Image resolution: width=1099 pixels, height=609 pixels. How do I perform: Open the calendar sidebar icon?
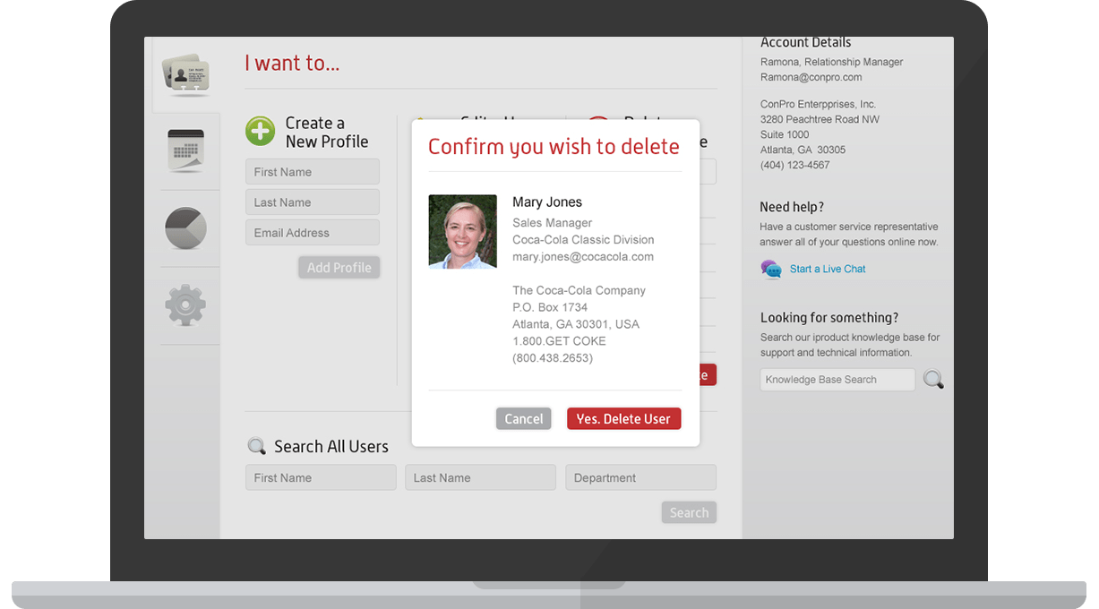185,150
